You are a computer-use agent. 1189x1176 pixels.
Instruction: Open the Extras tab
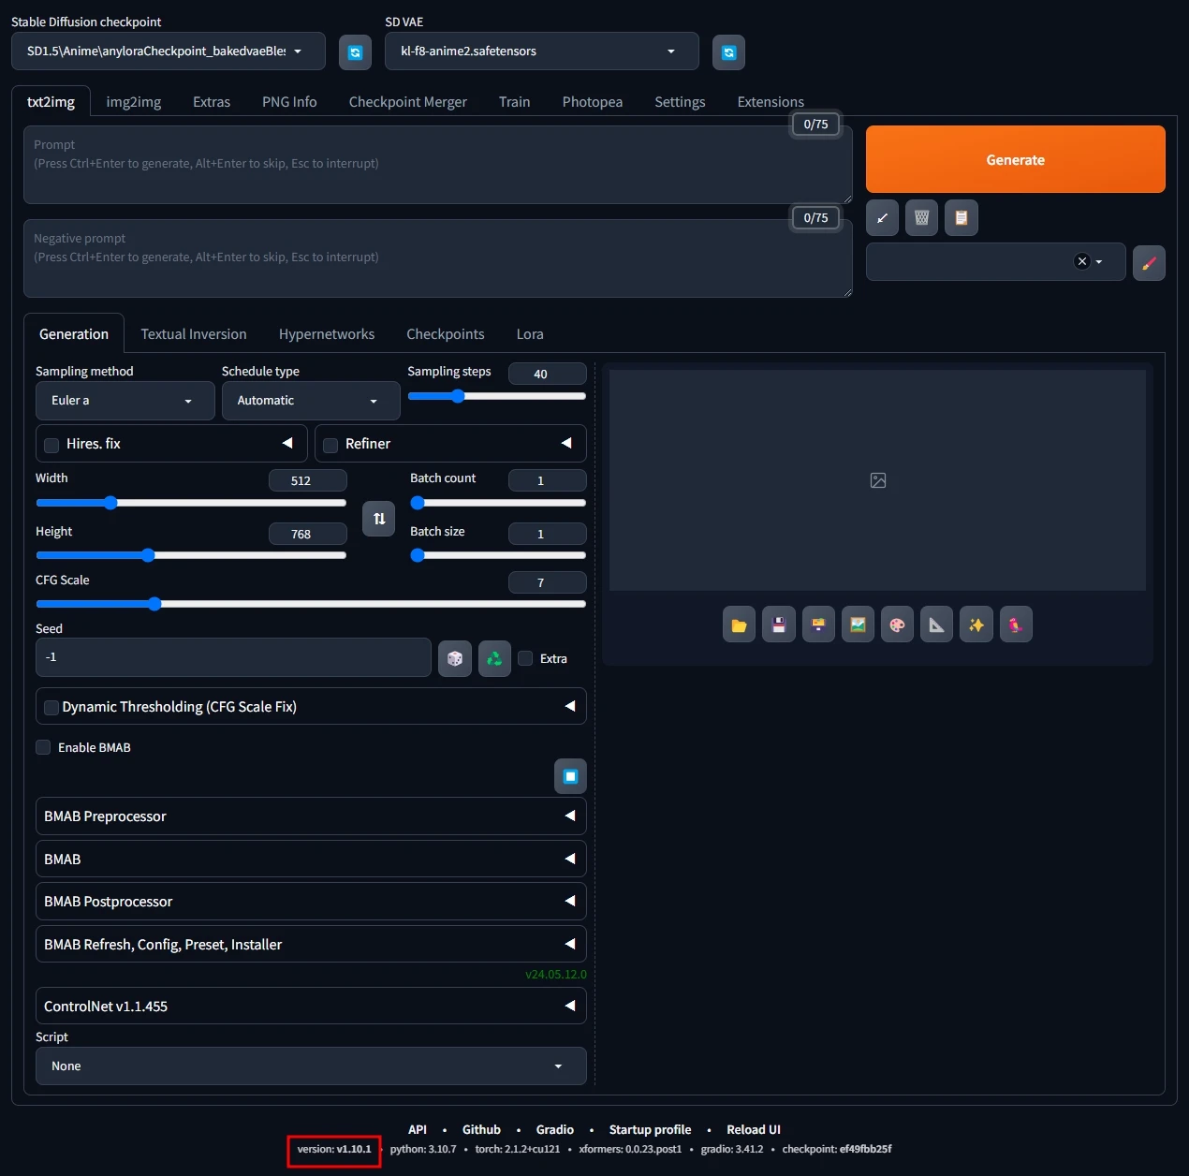[212, 101]
